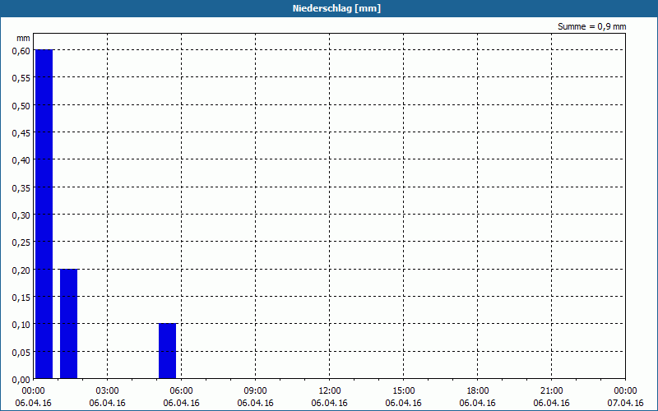Select the 06.04.16 date under 09:00
The height and width of the screenshot is (411, 658).
(255, 403)
